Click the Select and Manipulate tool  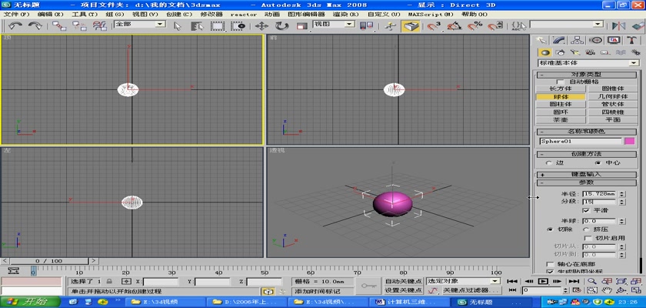click(389, 26)
